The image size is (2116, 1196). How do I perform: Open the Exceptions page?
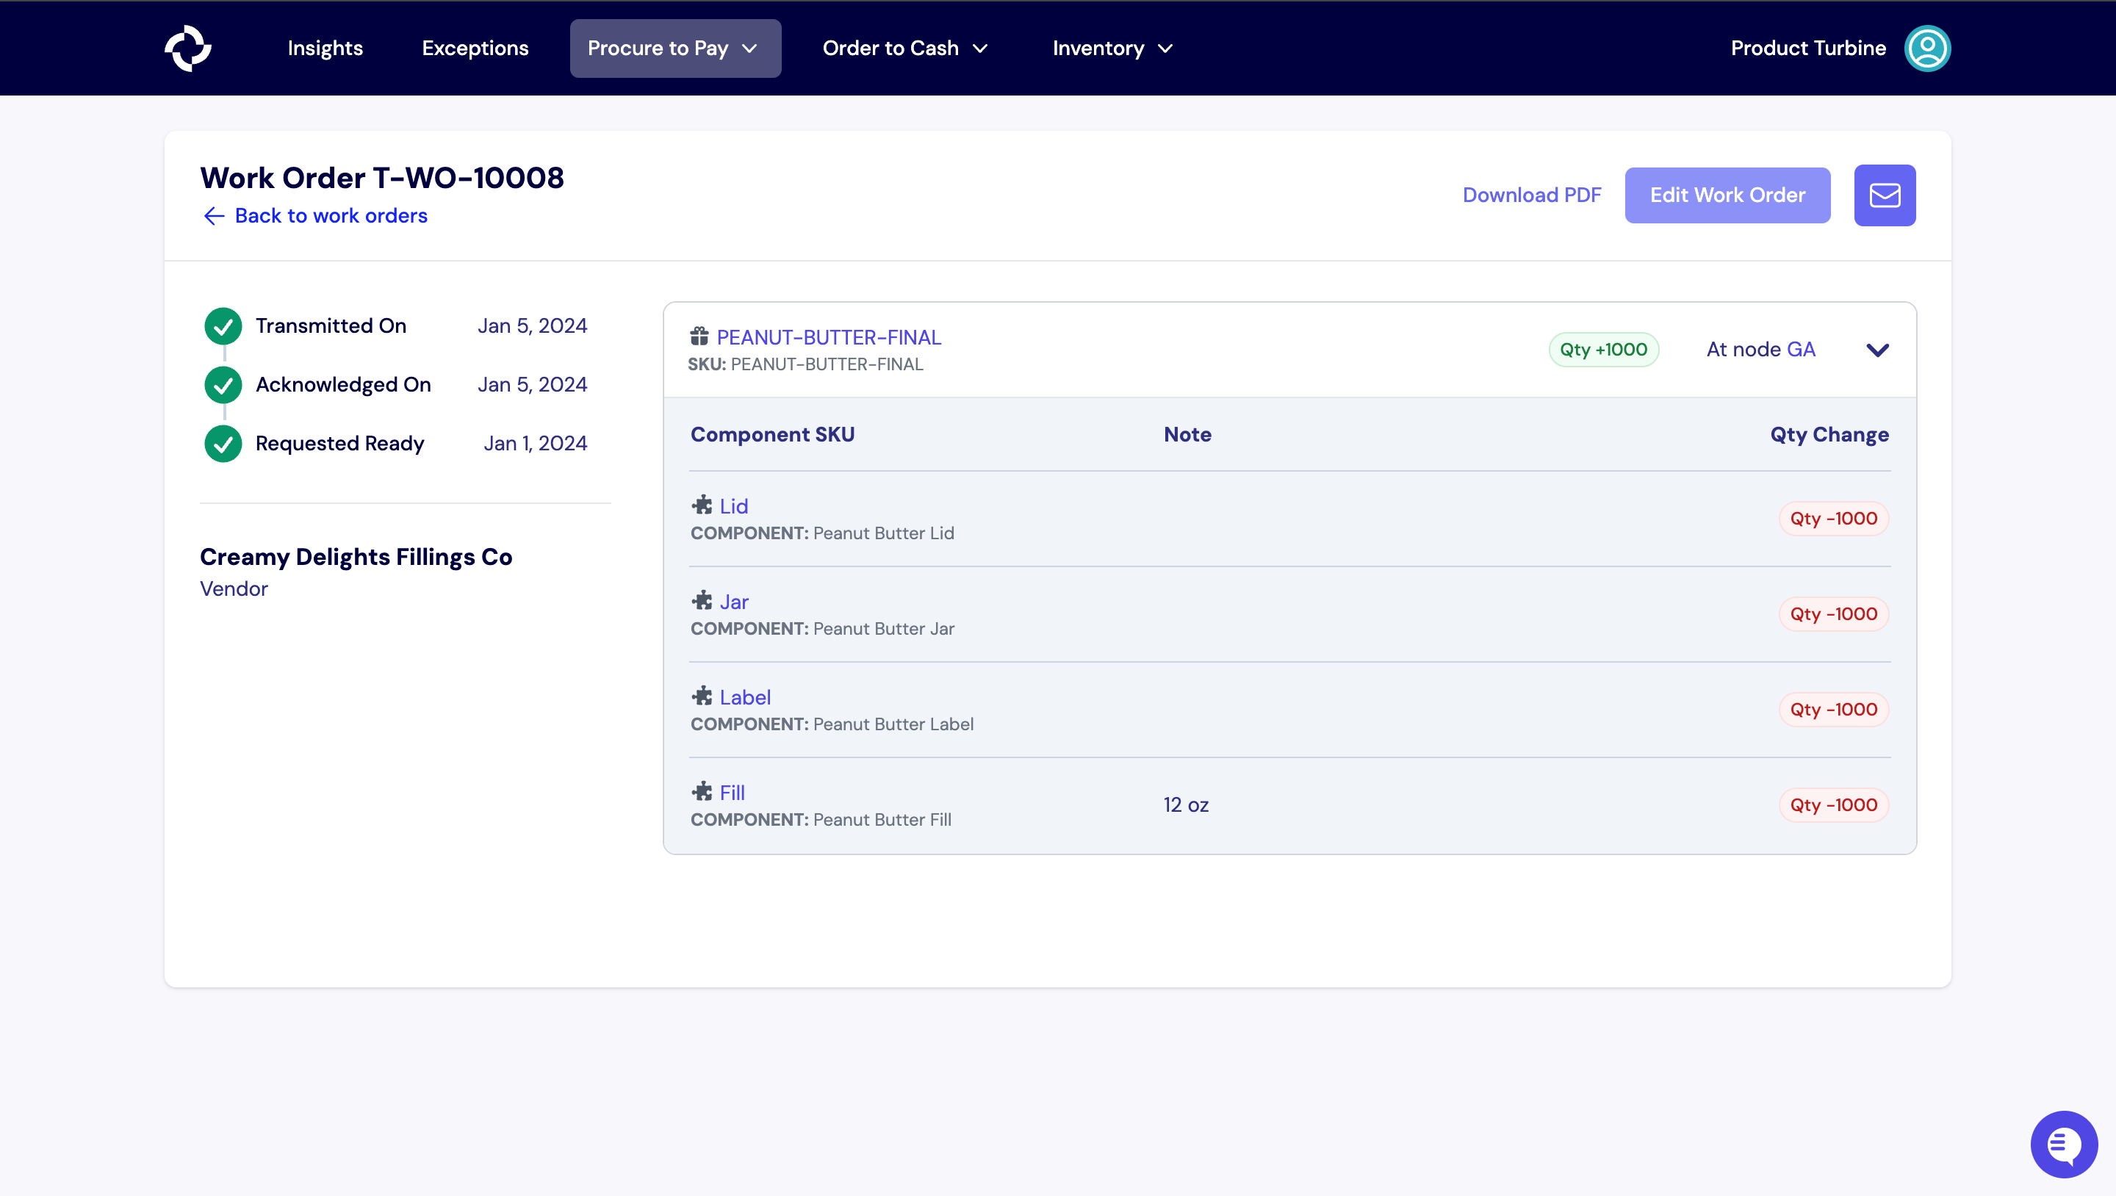[x=475, y=48]
